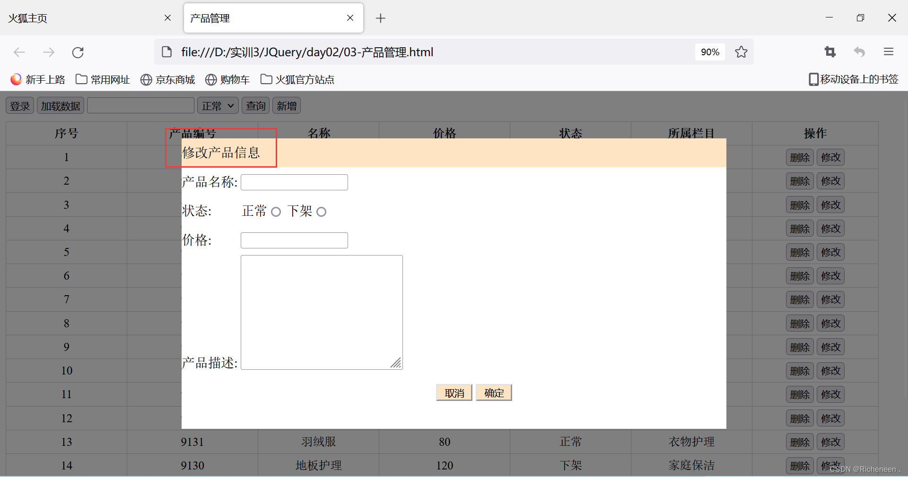
Task: Reload the current page
Action: click(78, 52)
